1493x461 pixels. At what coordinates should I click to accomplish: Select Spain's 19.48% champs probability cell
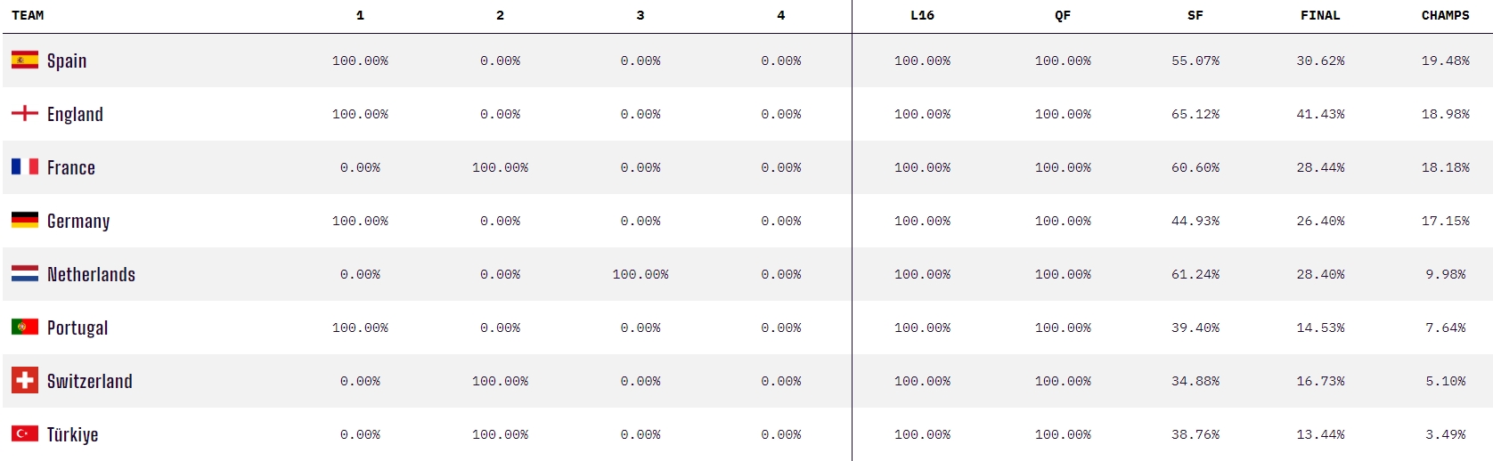click(x=1445, y=61)
